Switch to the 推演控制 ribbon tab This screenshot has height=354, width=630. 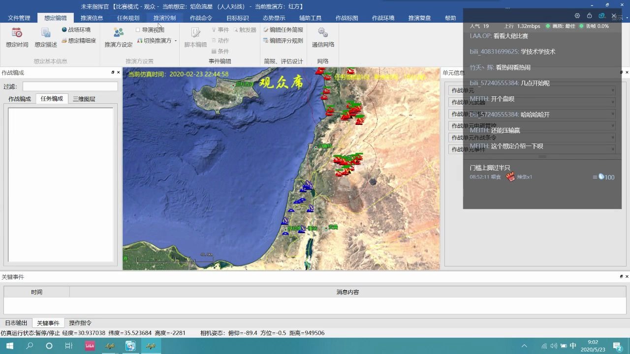coord(164,18)
